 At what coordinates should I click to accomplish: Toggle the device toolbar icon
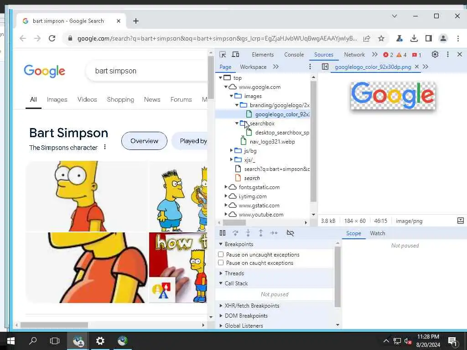tap(235, 55)
